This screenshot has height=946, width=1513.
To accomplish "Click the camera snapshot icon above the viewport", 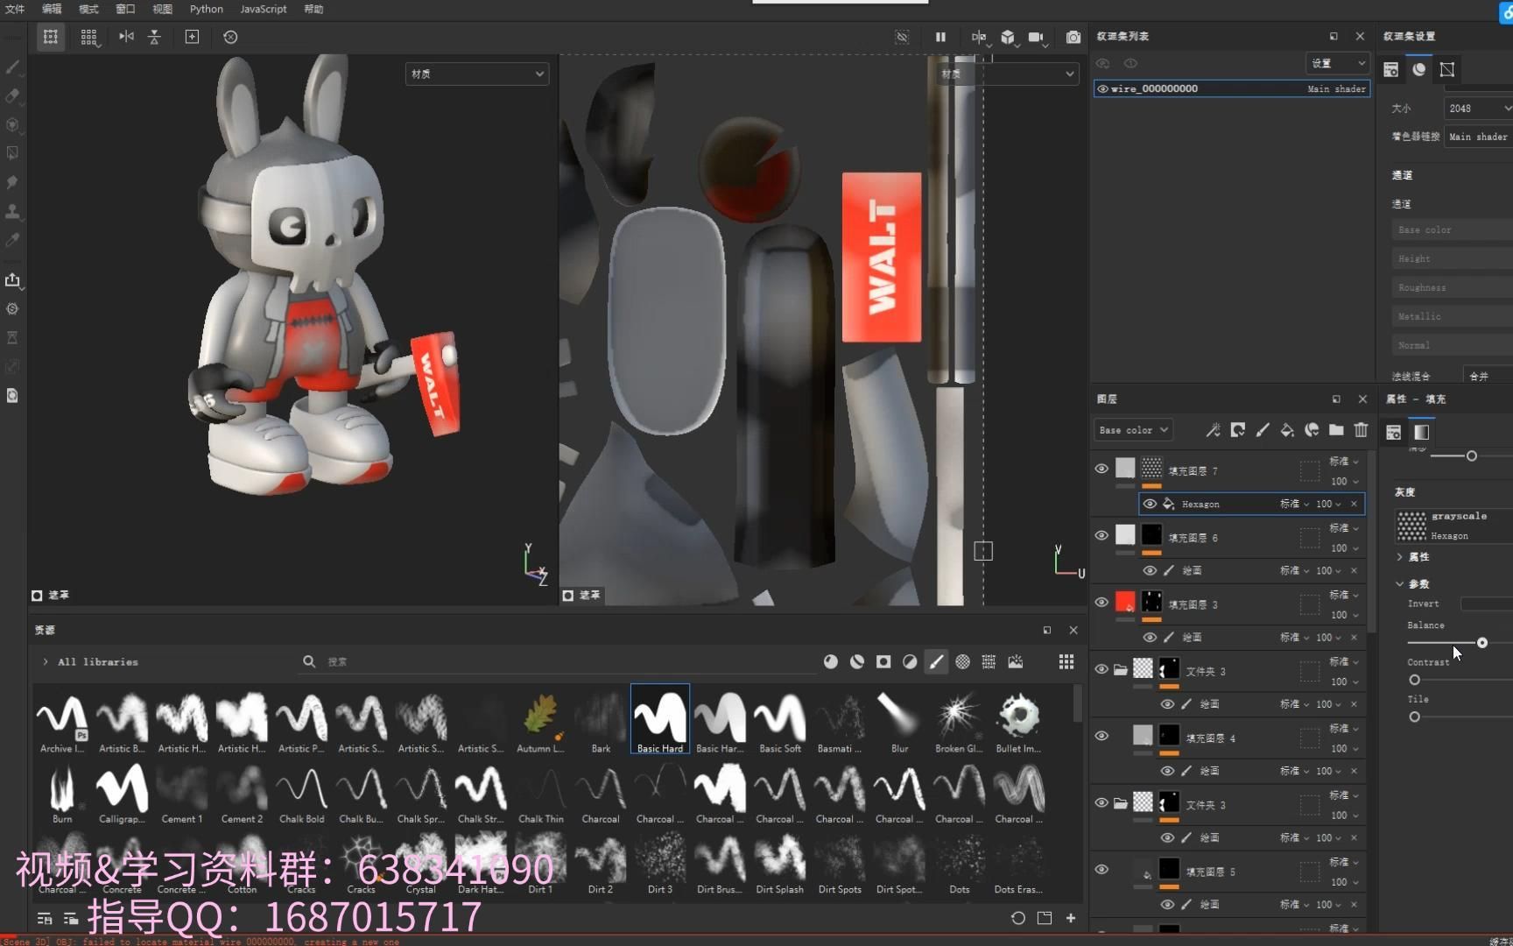I will point(1073,37).
